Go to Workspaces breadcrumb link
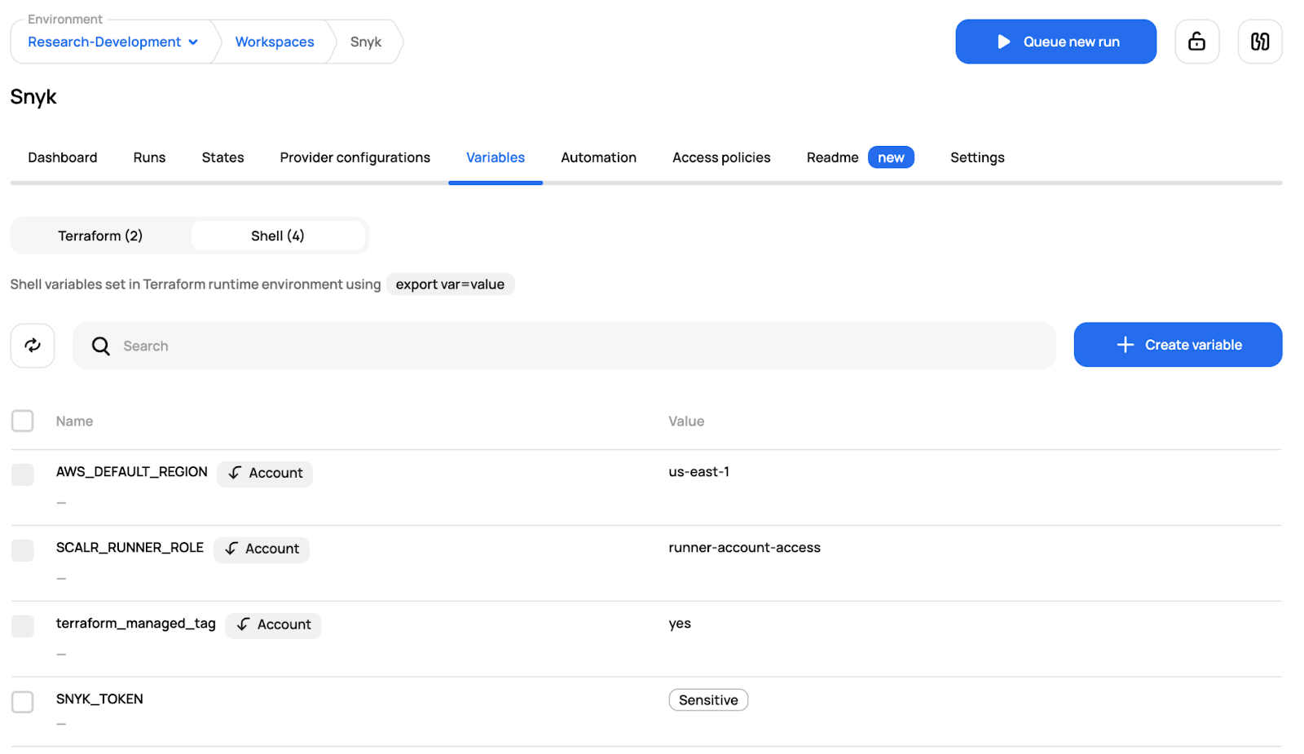Image resolution: width=1304 pixels, height=754 pixels. tap(275, 42)
